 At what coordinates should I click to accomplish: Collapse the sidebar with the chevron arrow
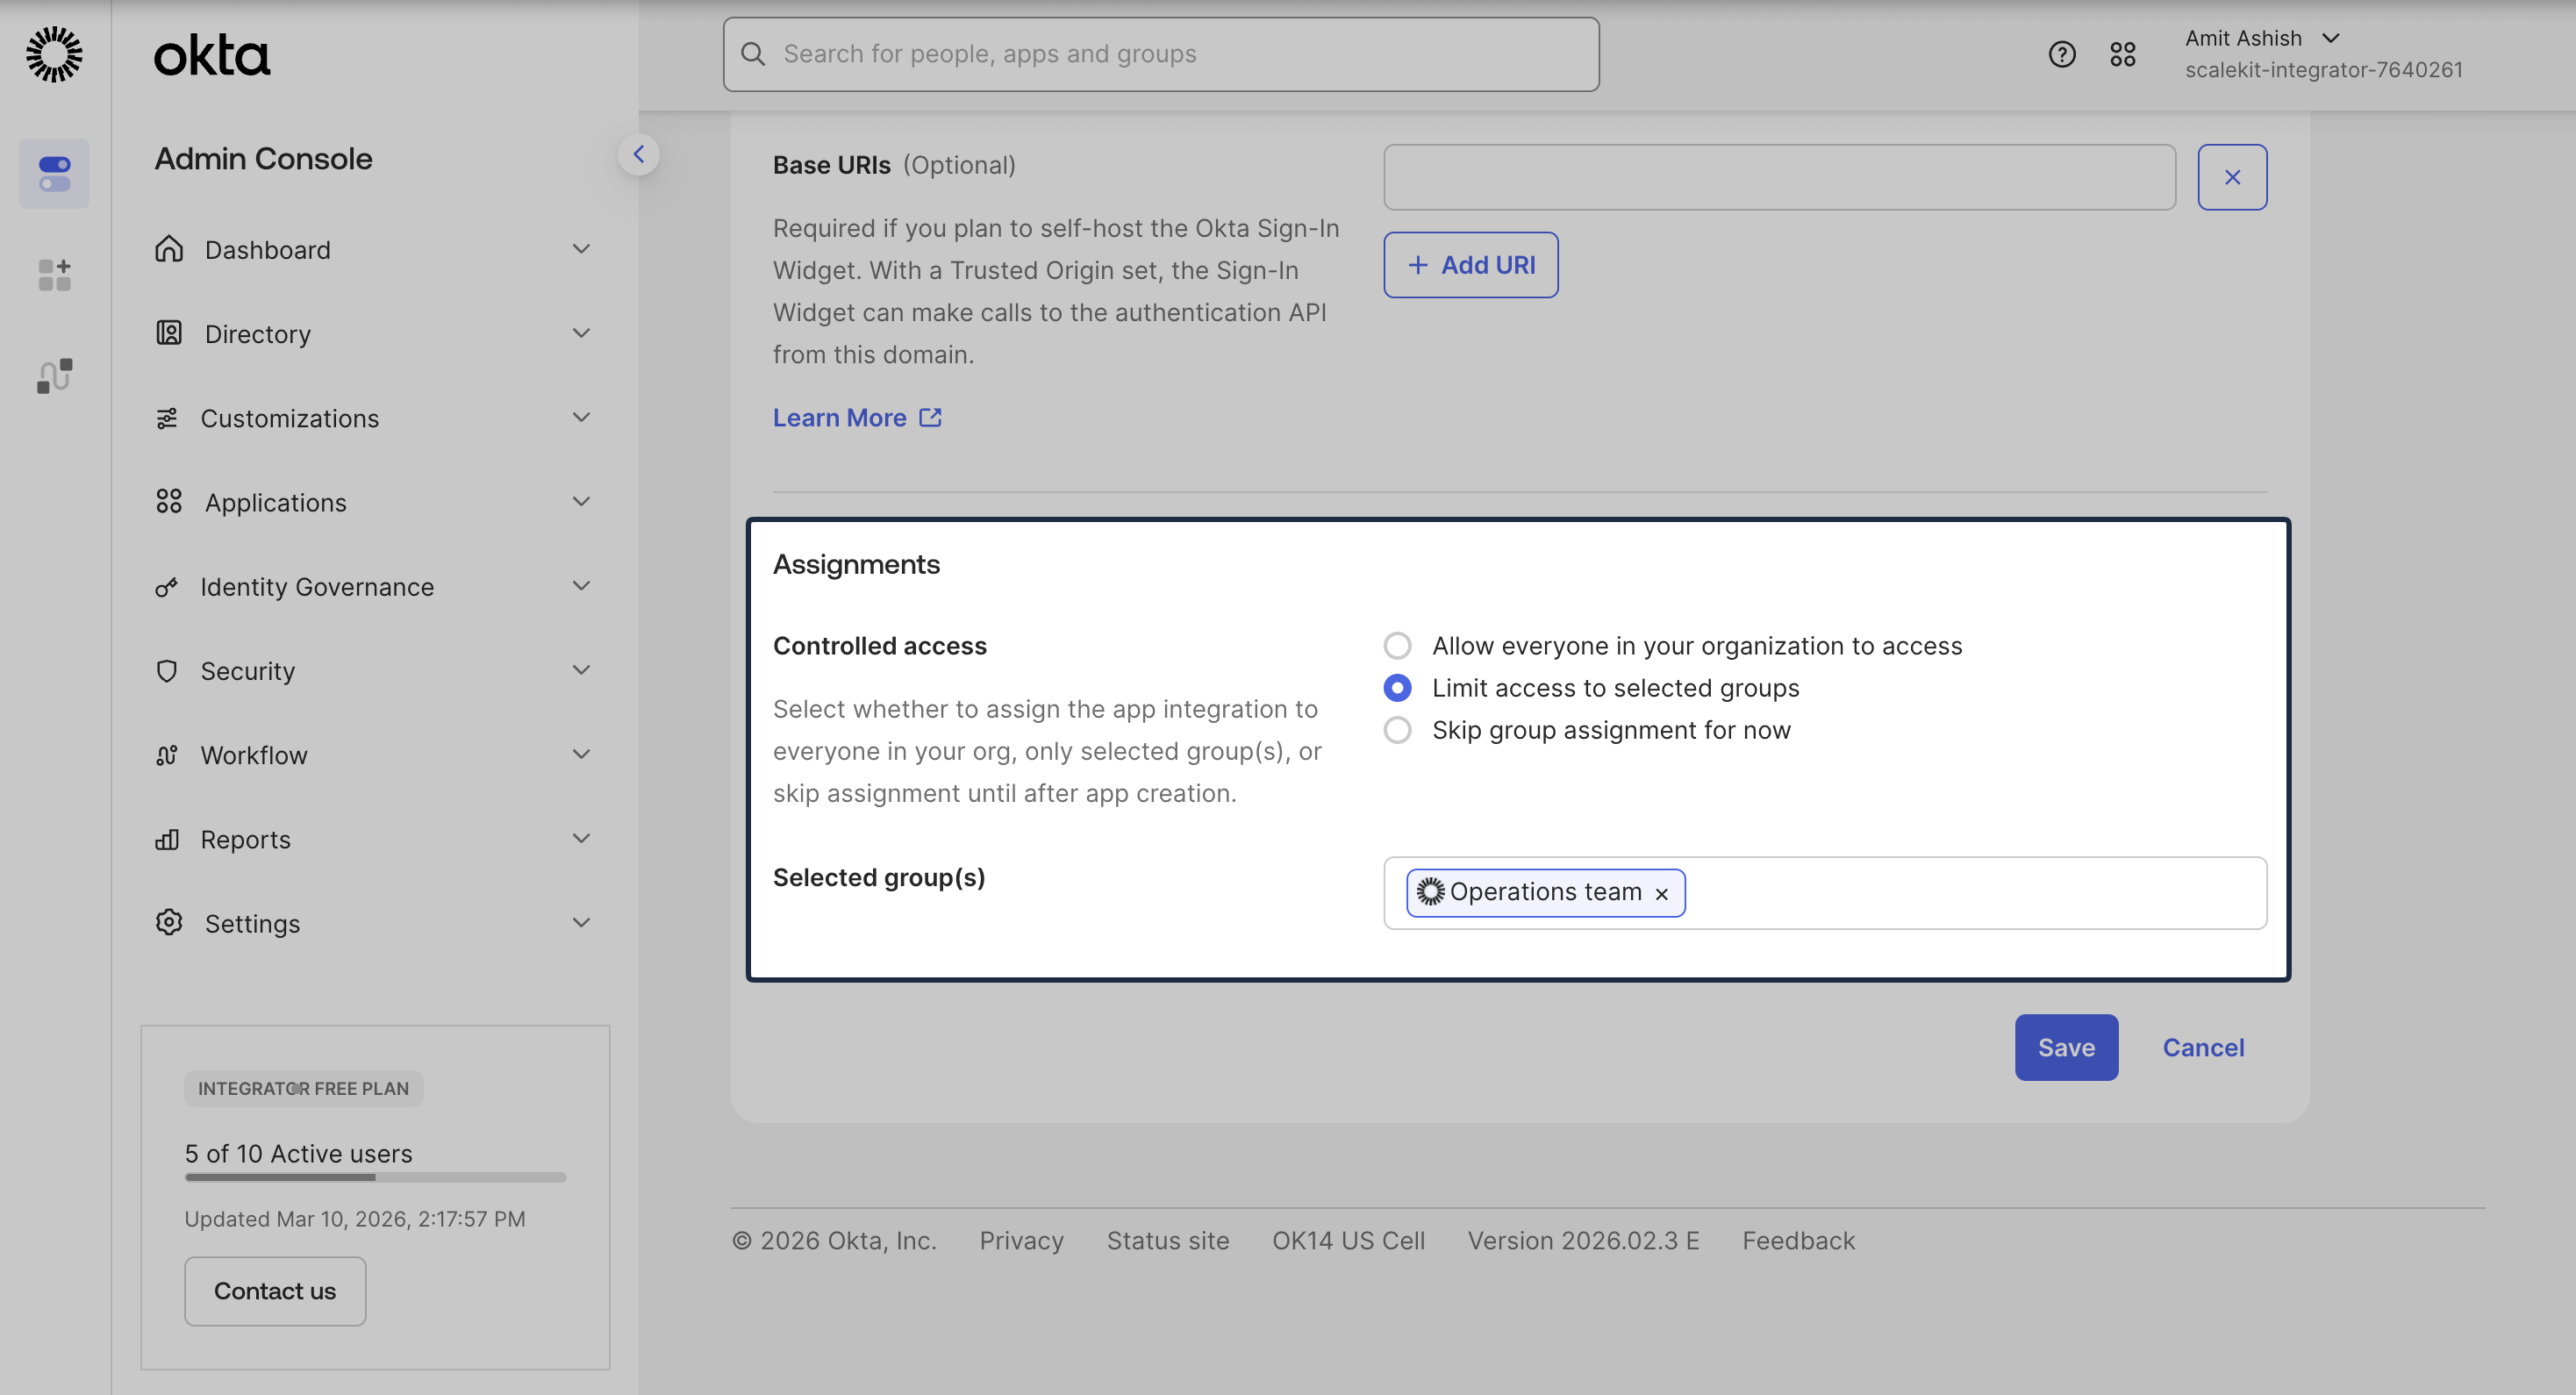pos(639,153)
